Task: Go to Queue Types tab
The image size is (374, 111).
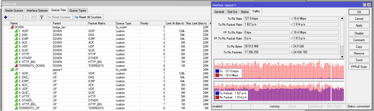Action: (78, 11)
